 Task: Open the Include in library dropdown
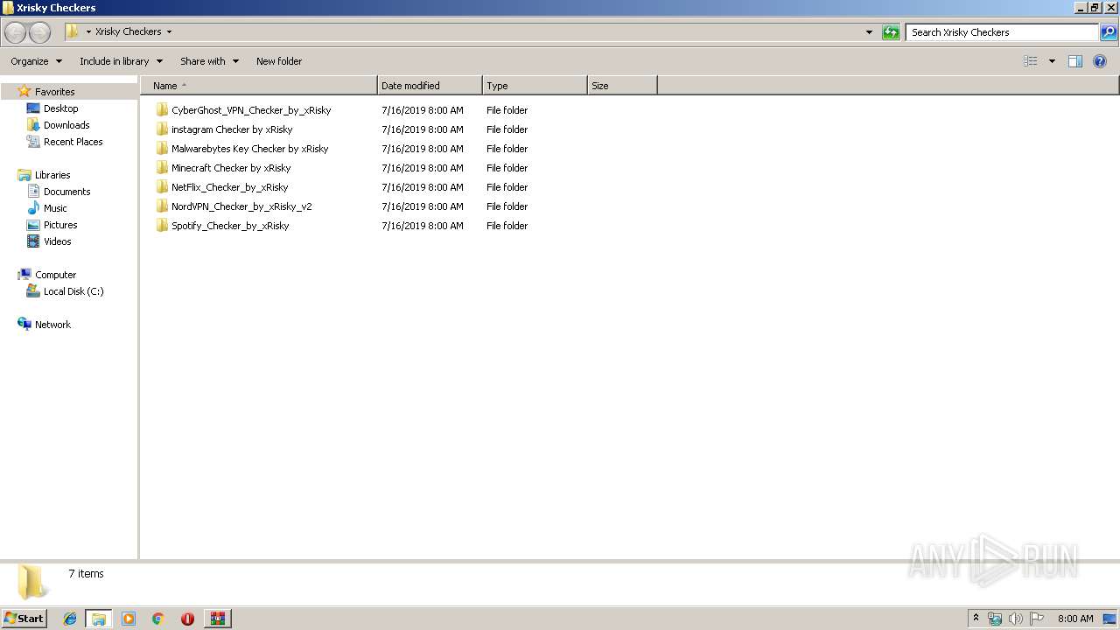coord(121,61)
